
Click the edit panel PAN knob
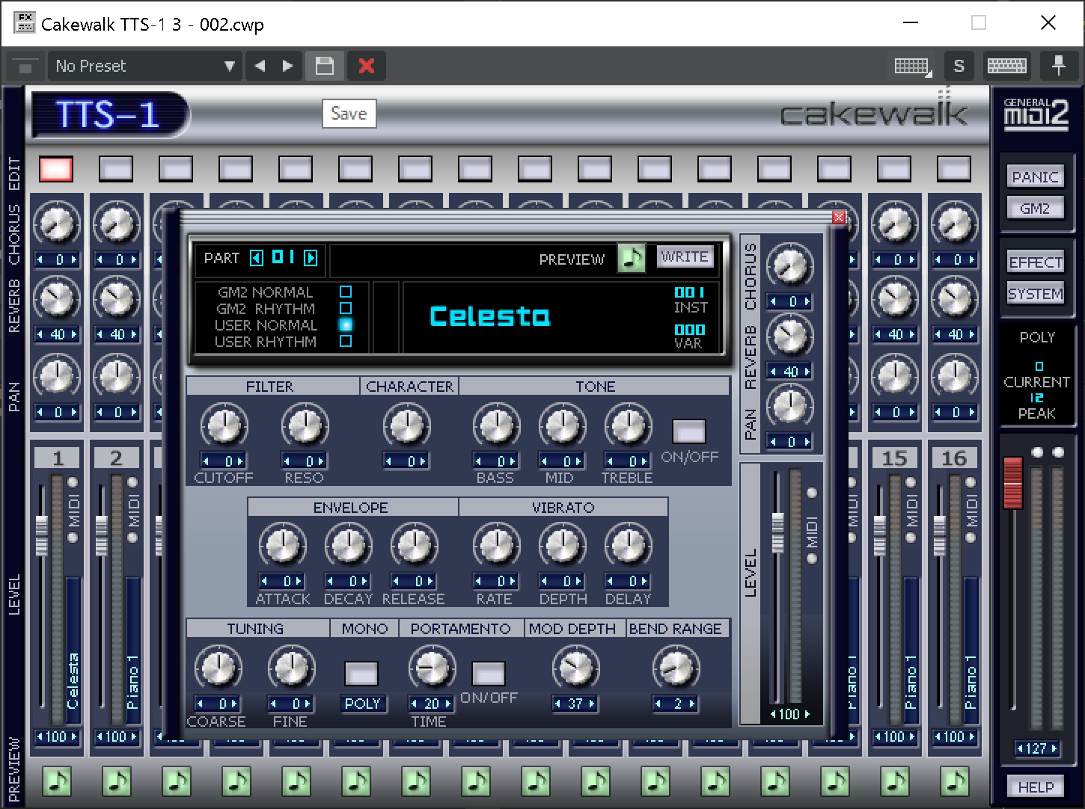789,406
